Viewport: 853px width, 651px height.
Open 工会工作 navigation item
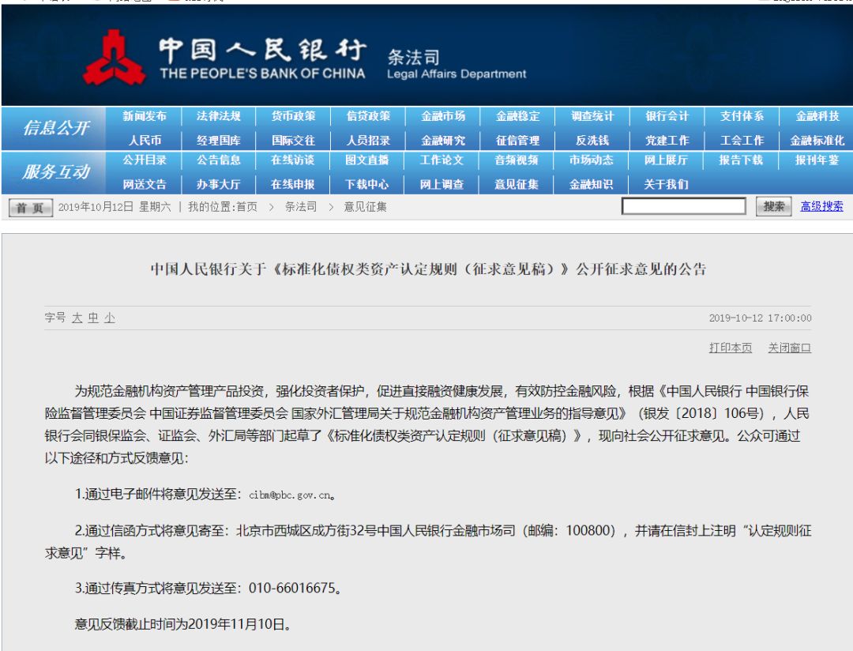(742, 141)
